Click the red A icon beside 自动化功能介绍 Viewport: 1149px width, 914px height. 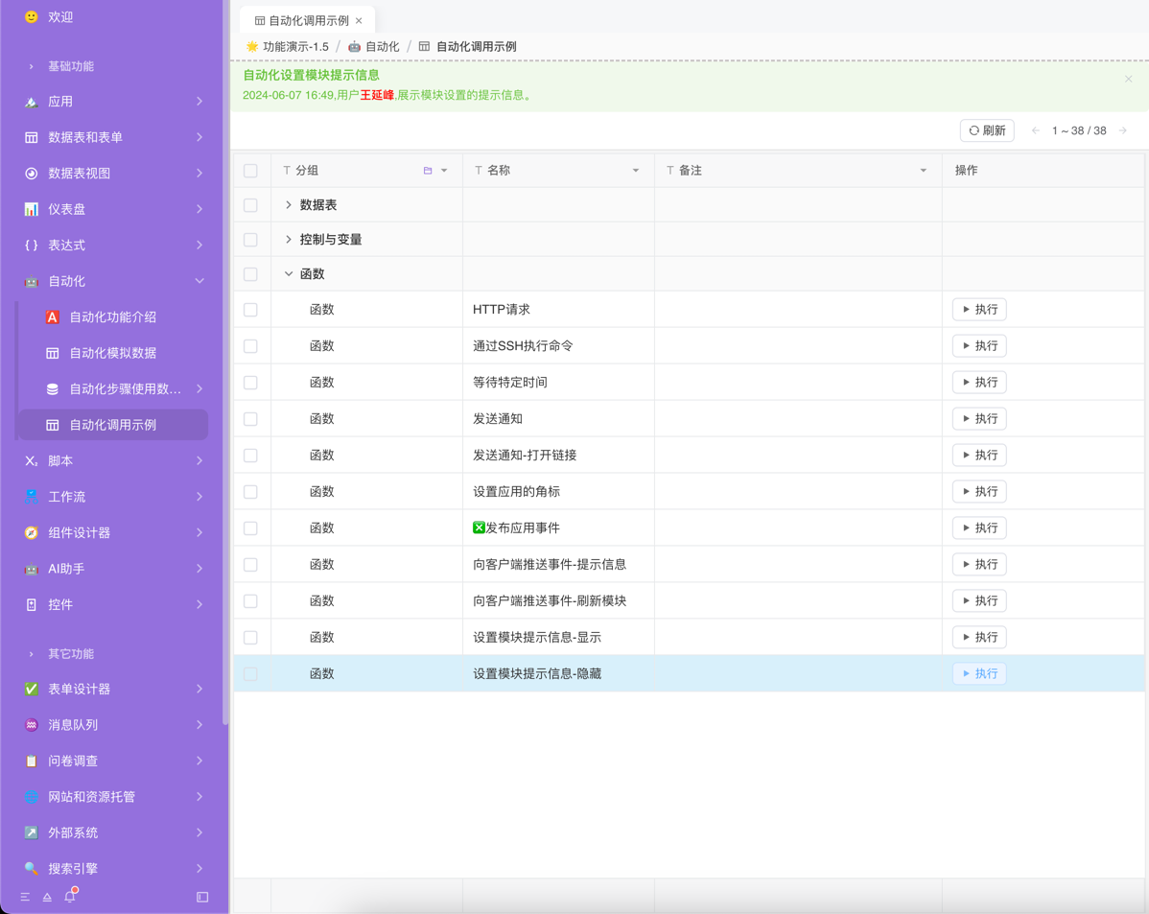52,316
